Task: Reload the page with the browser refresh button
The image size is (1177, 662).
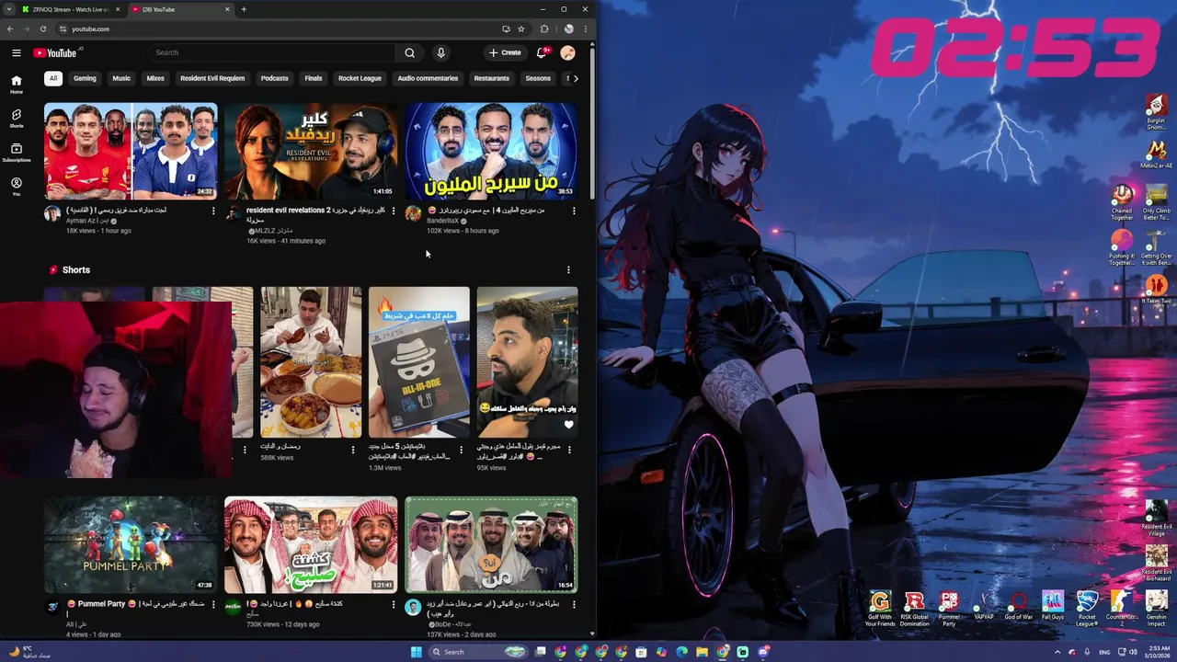Action: pyautogui.click(x=42, y=29)
